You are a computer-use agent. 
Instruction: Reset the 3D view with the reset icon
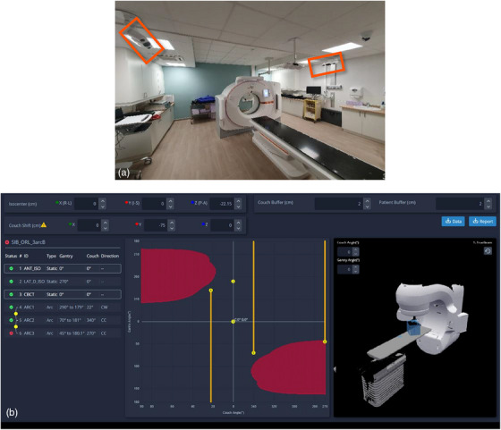pyautogui.click(x=488, y=251)
